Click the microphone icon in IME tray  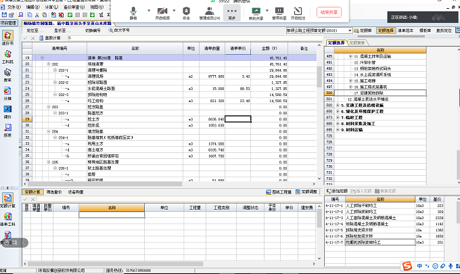tap(451, 266)
